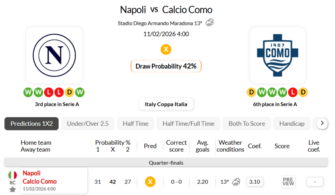Click the orange X prediction badge under date
The width and height of the screenshot is (335, 195).
coord(166,49)
